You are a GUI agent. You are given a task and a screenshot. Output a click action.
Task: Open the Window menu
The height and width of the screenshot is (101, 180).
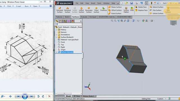[x=106, y=3]
